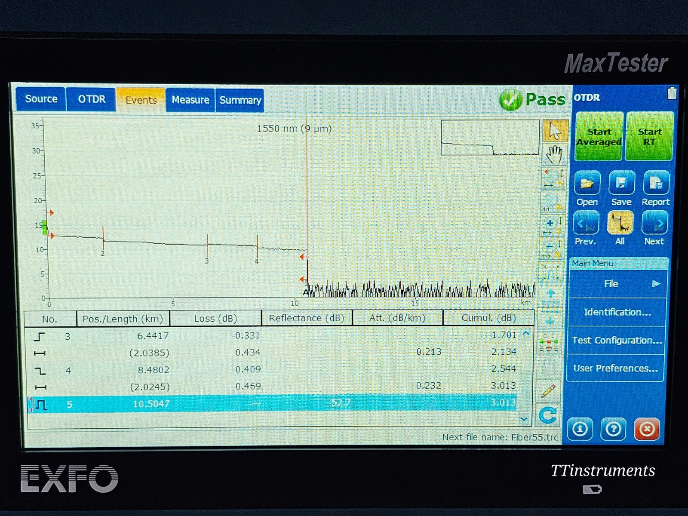Switch to the Source tab
The height and width of the screenshot is (516, 688).
point(41,99)
